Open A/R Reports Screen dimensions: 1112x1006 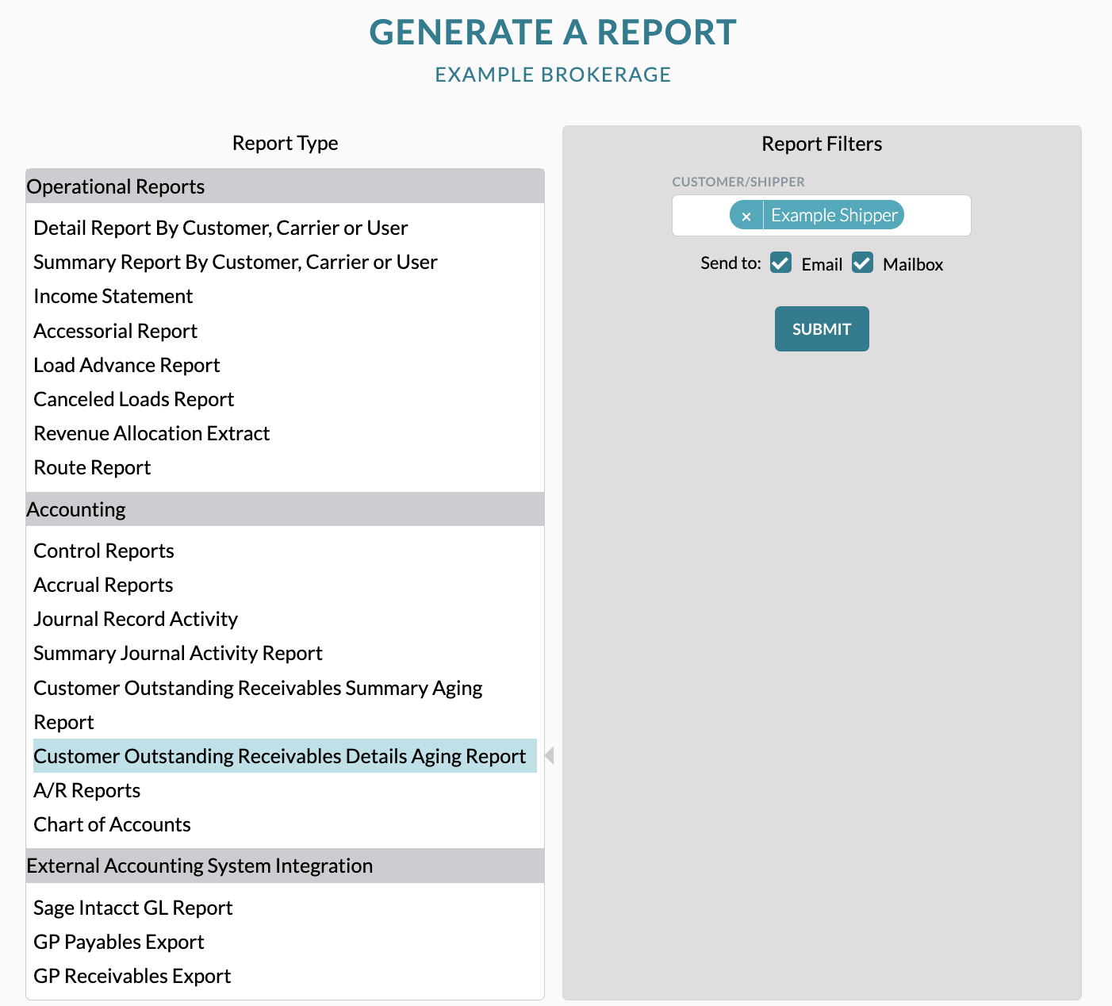(87, 790)
